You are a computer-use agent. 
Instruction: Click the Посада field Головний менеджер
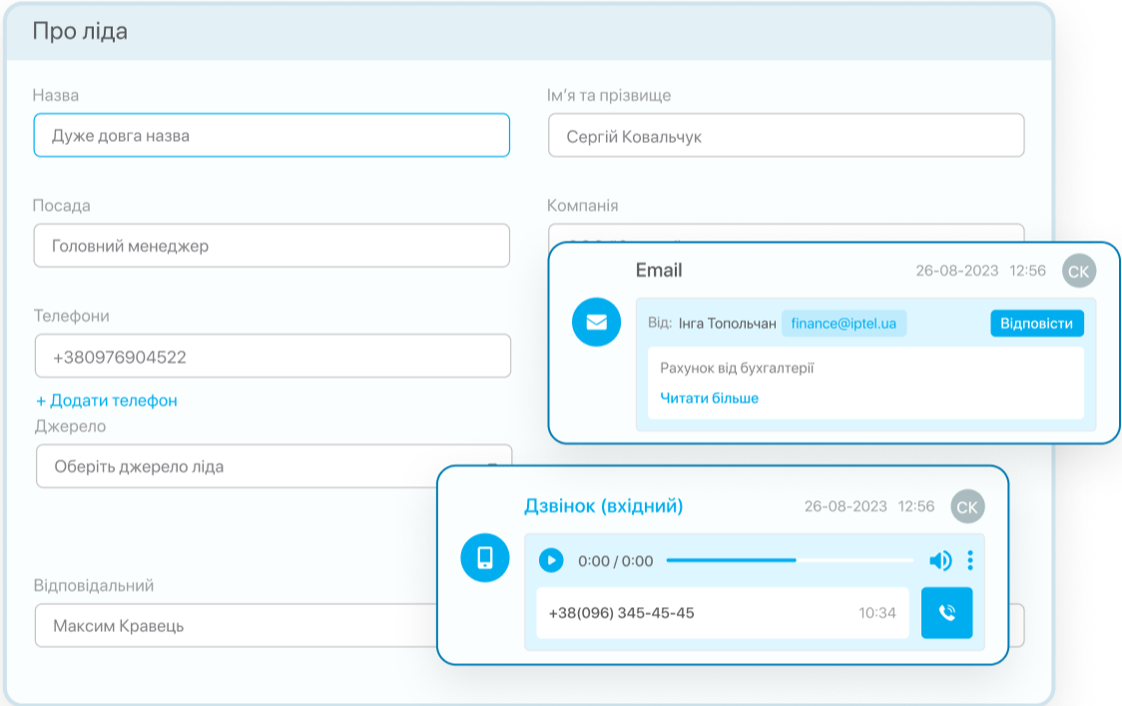(272, 246)
